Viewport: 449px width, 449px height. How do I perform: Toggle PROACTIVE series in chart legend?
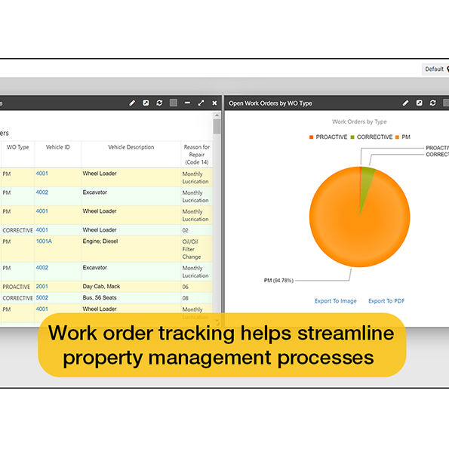(328, 137)
